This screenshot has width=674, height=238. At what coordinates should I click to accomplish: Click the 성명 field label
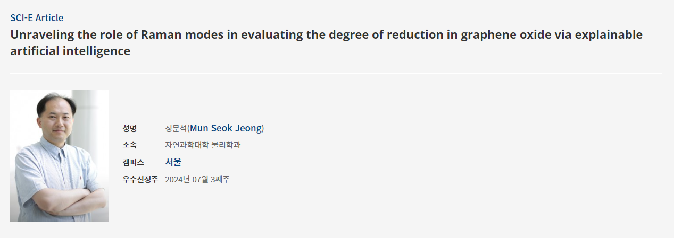coord(130,128)
